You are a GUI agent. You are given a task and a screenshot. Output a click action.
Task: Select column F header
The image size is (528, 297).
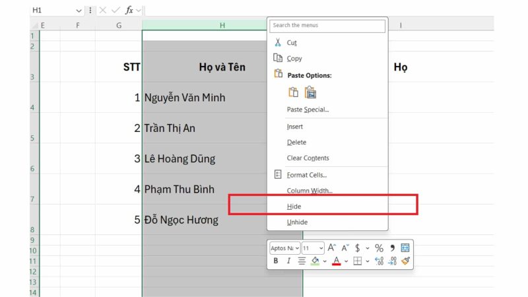(78, 25)
